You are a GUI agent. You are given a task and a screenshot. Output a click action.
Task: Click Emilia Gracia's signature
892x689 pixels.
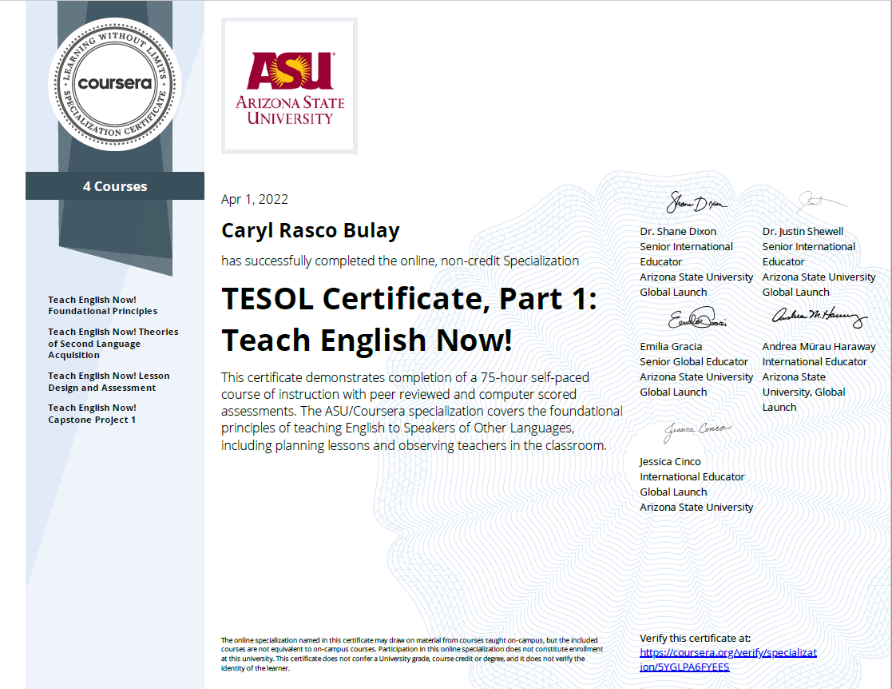point(695,321)
